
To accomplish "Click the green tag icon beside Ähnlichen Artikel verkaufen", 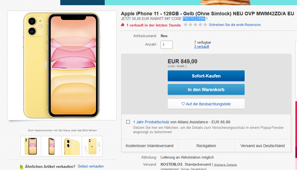I will tap(21, 166).
